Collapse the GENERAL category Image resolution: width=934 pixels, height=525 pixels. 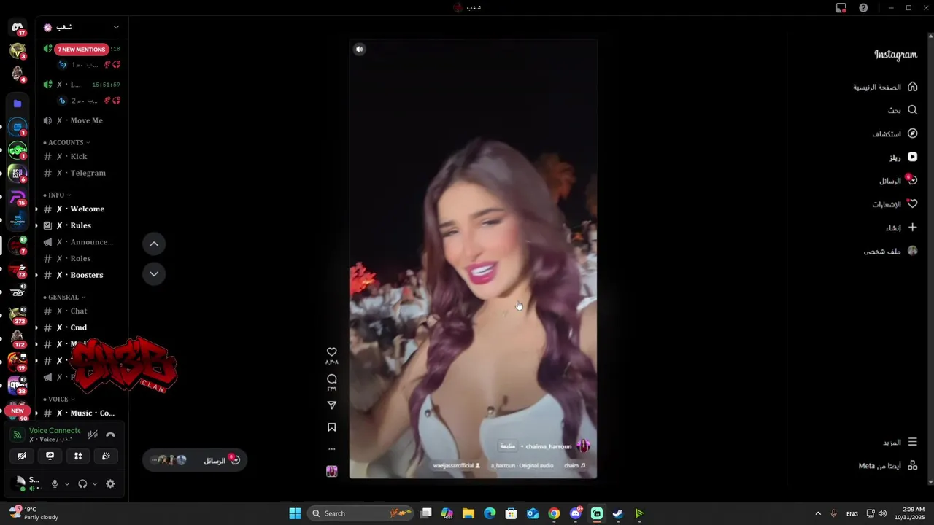[65, 297]
